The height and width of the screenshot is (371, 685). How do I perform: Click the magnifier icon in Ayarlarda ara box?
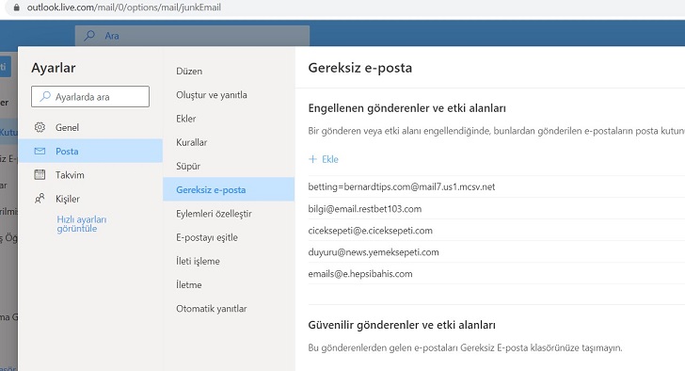tap(45, 96)
